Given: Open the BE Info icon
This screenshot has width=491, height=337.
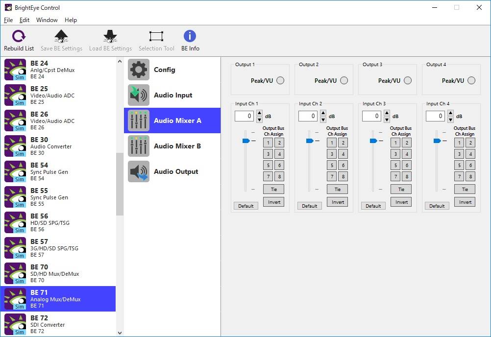Looking at the screenshot, I should [x=190, y=36].
